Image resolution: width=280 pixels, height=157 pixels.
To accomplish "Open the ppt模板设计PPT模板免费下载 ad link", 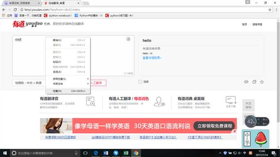I will pyautogui.click(x=111, y=137).
